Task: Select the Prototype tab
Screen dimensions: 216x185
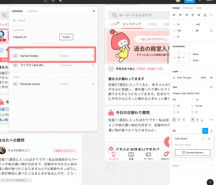Action: (188, 8)
